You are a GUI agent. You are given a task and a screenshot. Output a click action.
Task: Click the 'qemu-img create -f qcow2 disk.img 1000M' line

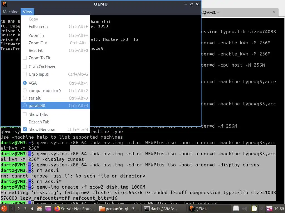pos(91,187)
